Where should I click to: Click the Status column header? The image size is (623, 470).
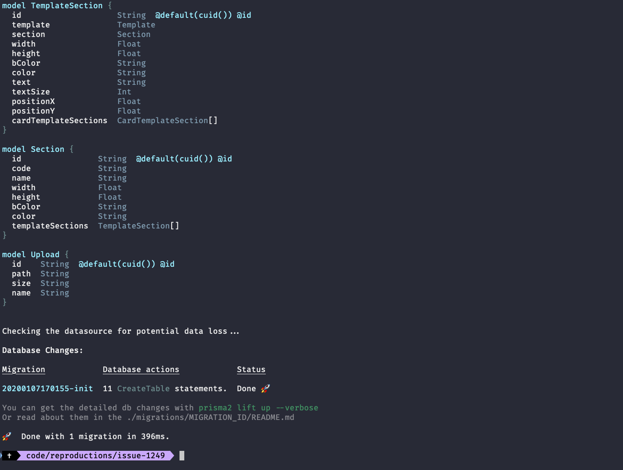click(x=251, y=369)
